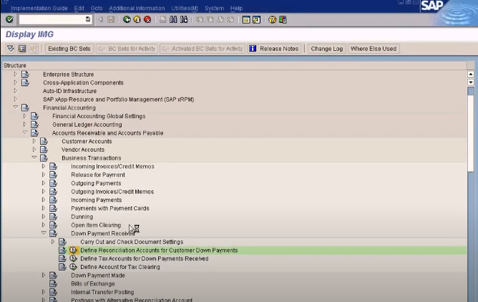Expand Carry Out and Check Document Settings
Viewport: 478px width, 302px height.
click(53, 242)
